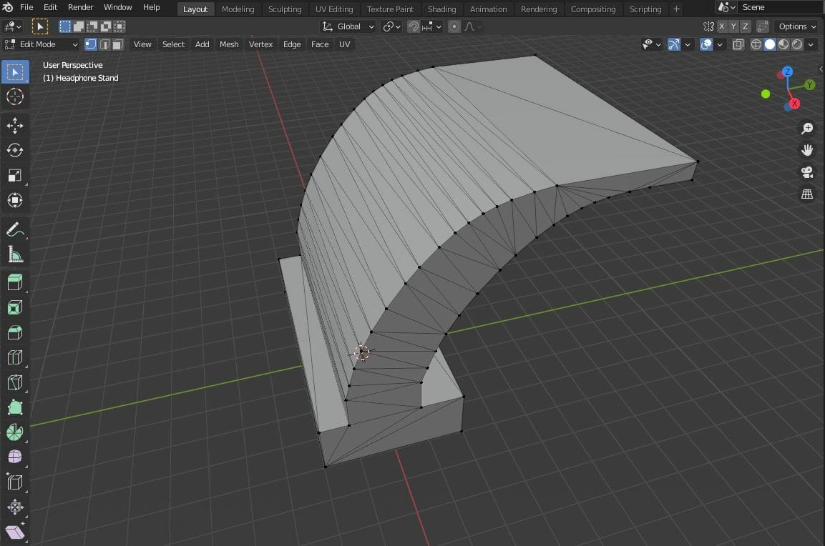Select the Move tool
Viewport: 825px width, 546px height.
point(15,126)
